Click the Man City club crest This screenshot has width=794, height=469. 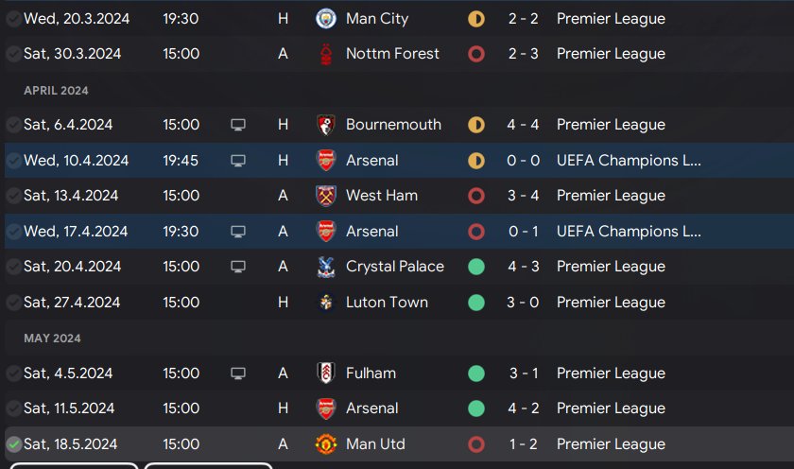coord(326,19)
